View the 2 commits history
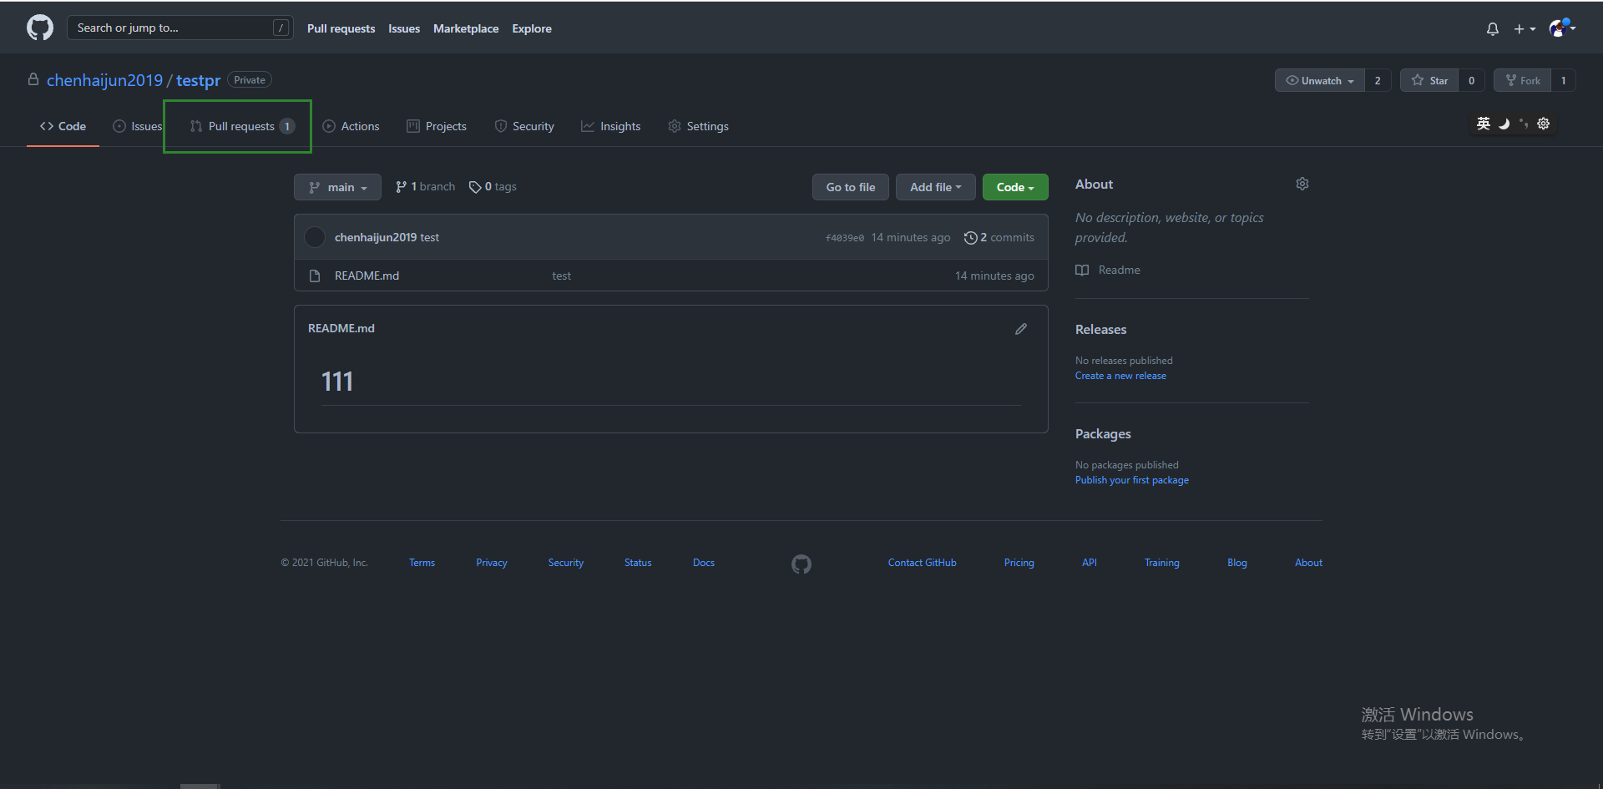This screenshot has width=1603, height=789. (x=999, y=237)
